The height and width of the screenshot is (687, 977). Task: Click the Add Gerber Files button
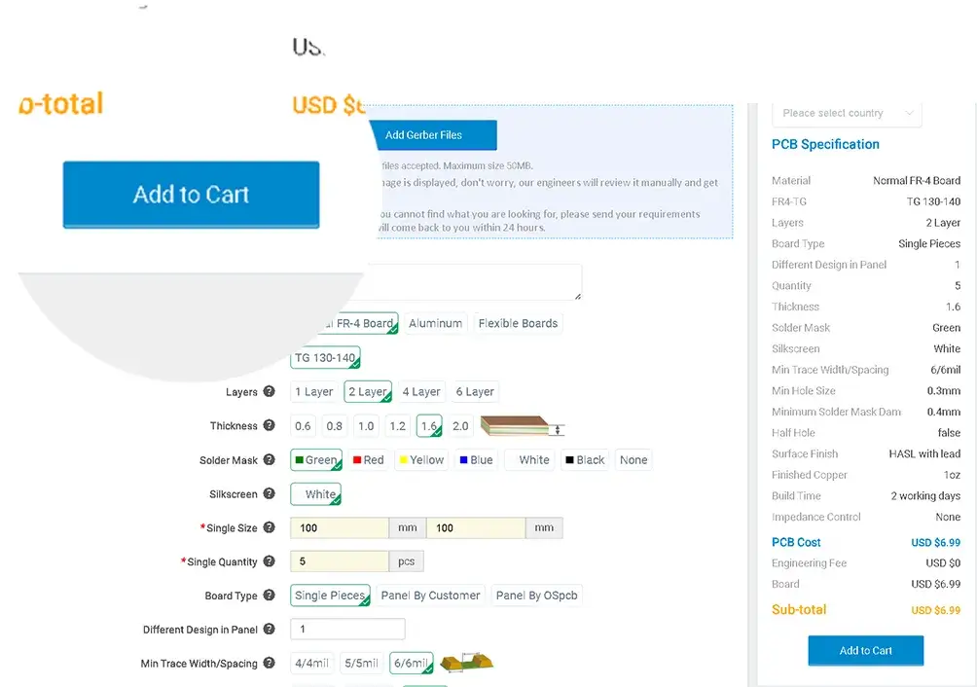pos(423,135)
